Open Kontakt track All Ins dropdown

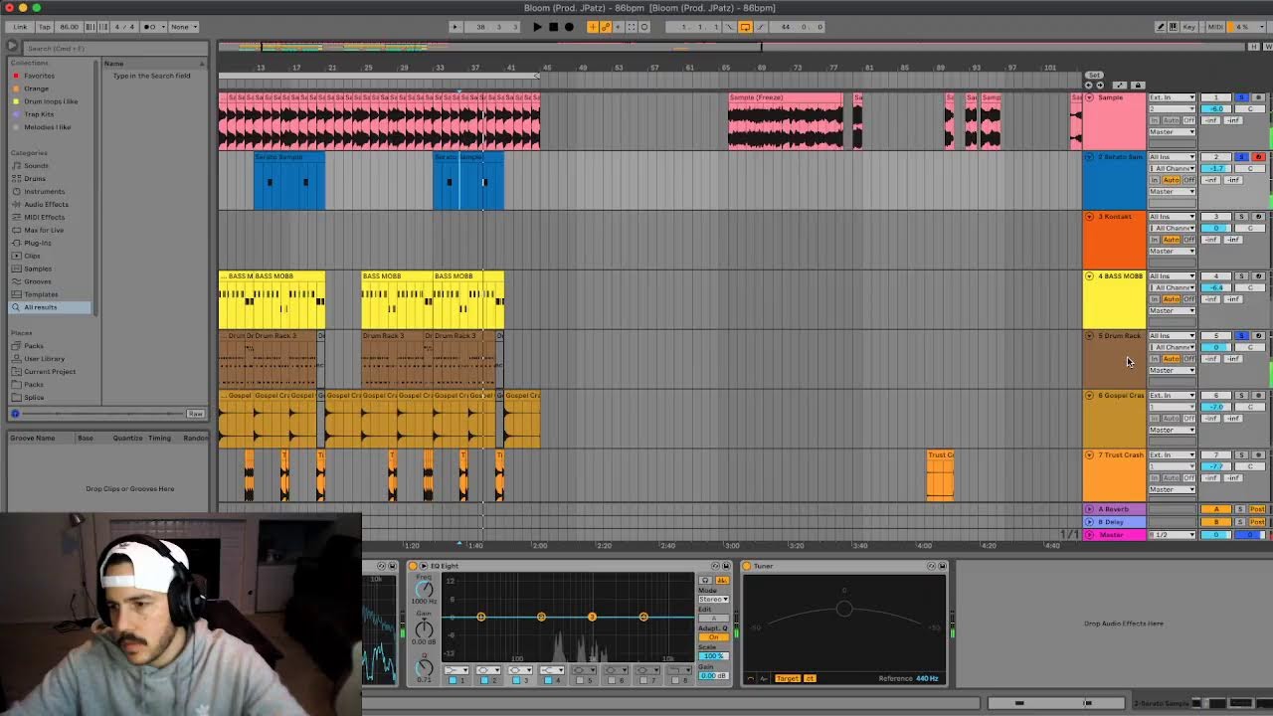pos(1173,216)
